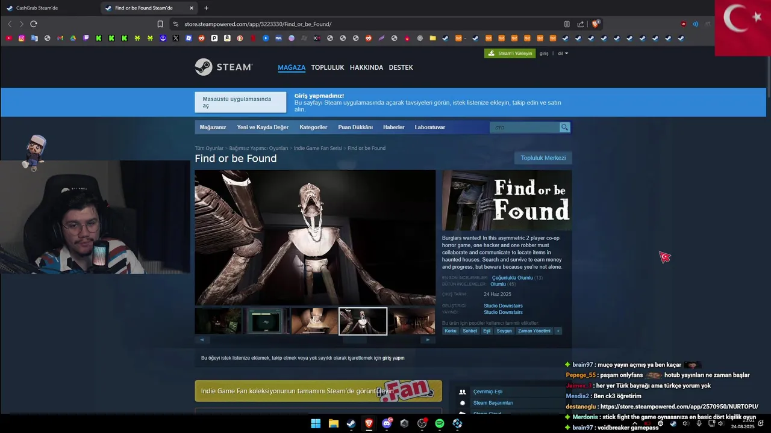This screenshot has width=771, height=433.
Task: Open Spotify from the taskbar
Action: 440,423
